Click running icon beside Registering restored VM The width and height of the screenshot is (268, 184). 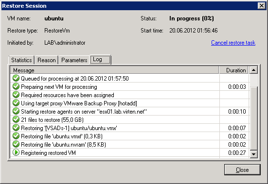point(16,152)
